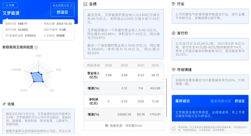Click the 估值 scale icon

(4, 104)
